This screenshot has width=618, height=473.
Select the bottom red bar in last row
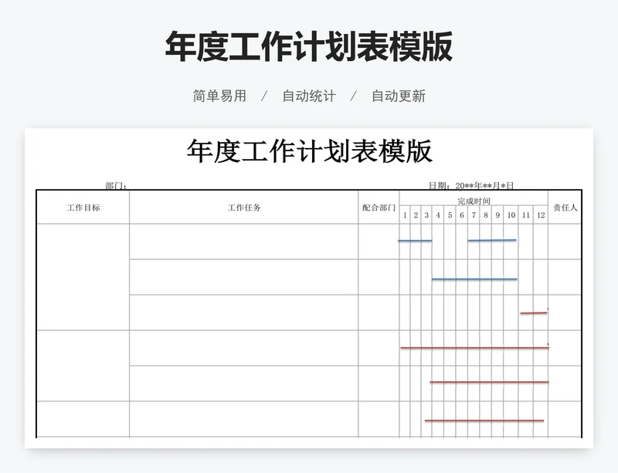pos(484,421)
